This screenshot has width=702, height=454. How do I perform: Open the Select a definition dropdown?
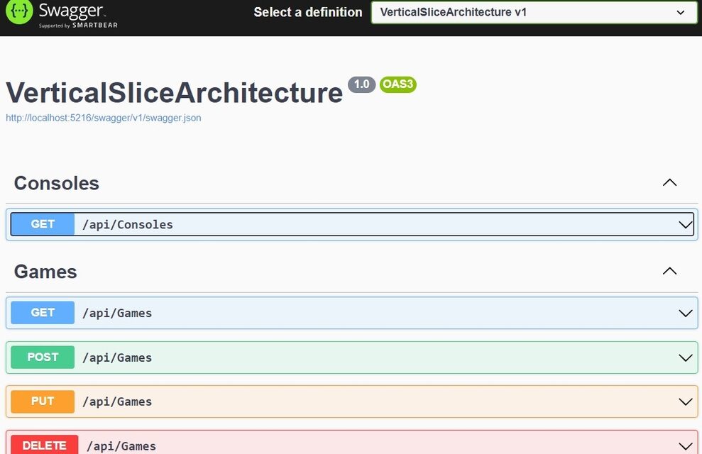tap(533, 12)
